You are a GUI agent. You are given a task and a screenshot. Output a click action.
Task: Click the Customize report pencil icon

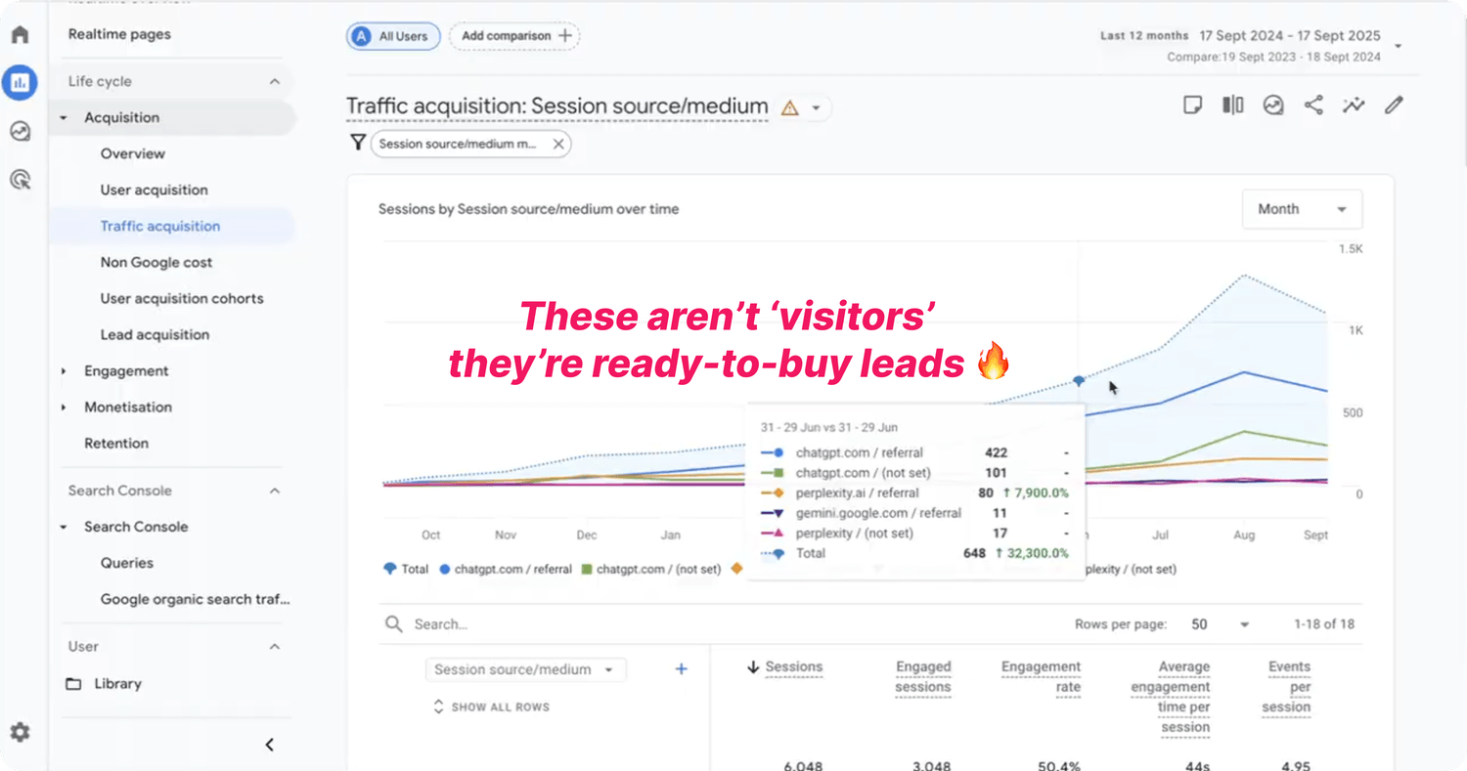pyautogui.click(x=1394, y=106)
